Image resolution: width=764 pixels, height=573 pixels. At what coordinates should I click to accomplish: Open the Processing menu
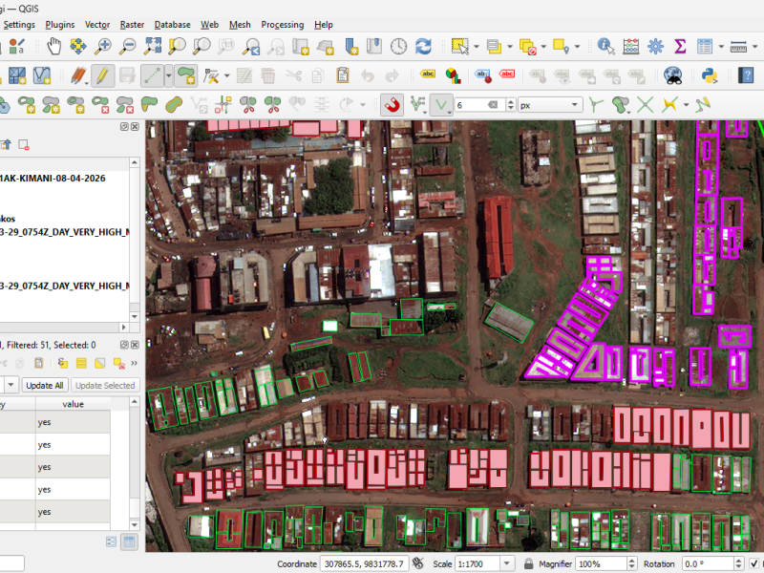(283, 25)
